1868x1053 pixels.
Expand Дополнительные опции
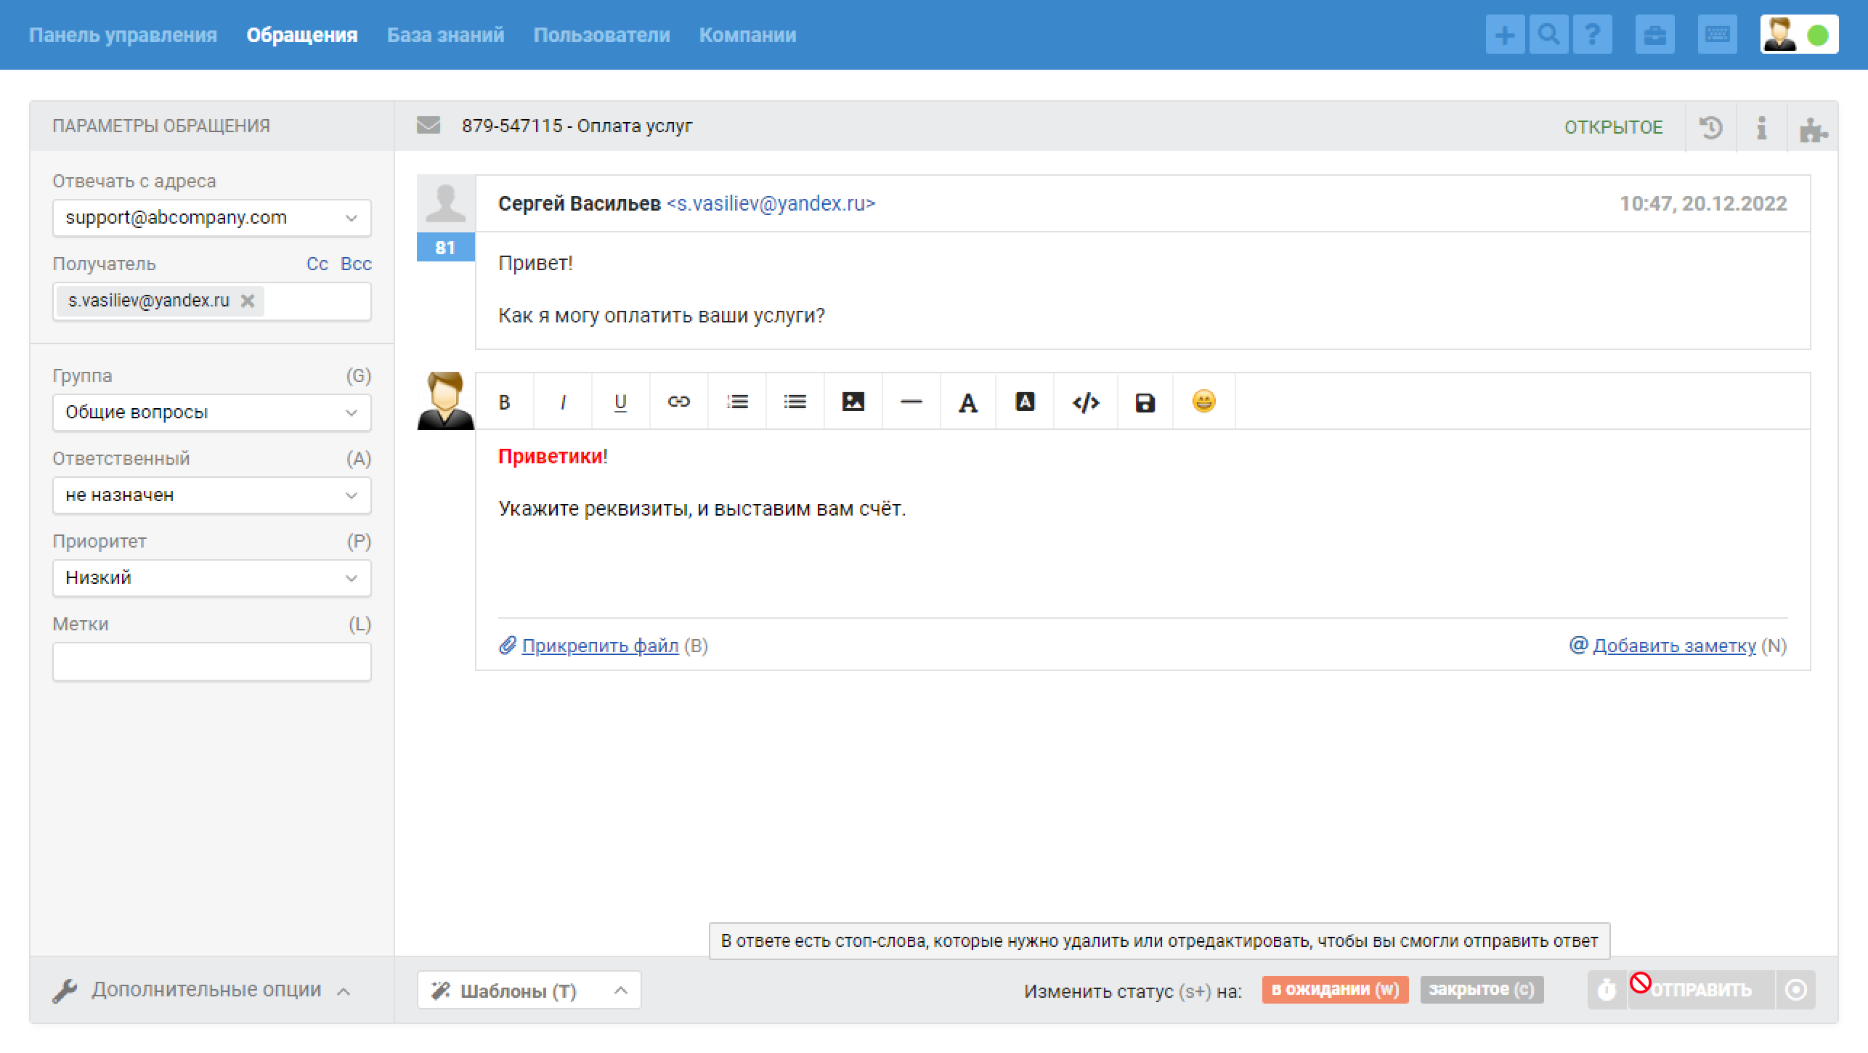click(203, 990)
